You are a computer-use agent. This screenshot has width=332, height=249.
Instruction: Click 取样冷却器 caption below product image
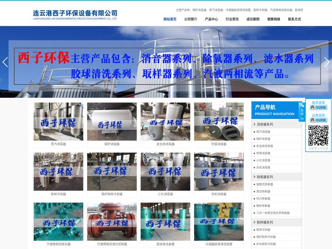pyautogui.click(x=59, y=194)
